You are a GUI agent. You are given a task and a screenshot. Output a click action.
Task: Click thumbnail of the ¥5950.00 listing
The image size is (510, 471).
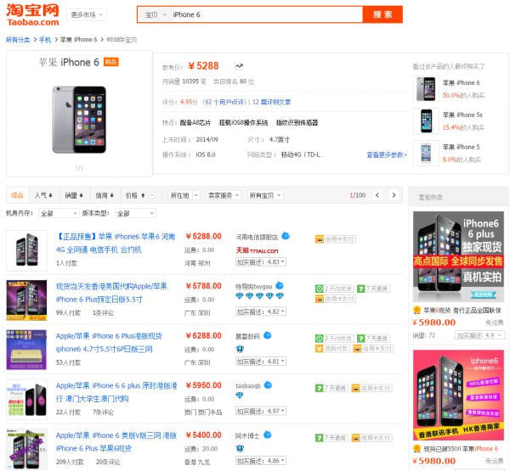(26, 400)
